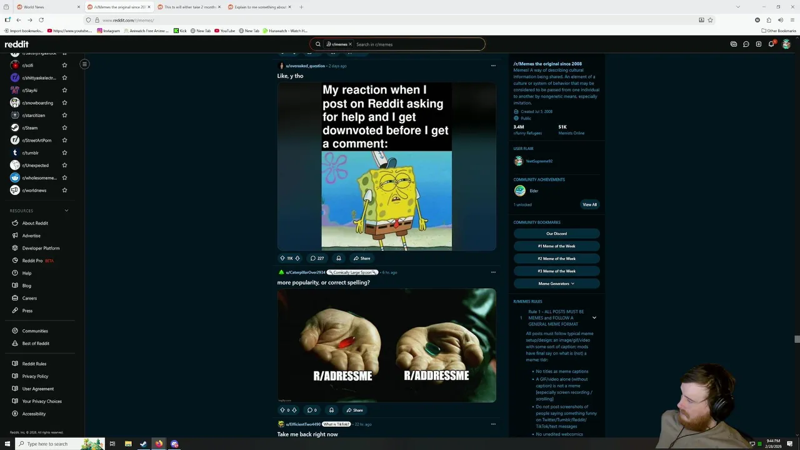Upvote the 'more popularity, or correct spelling?' post
The height and width of the screenshot is (450, 800).
click(282, 410)
